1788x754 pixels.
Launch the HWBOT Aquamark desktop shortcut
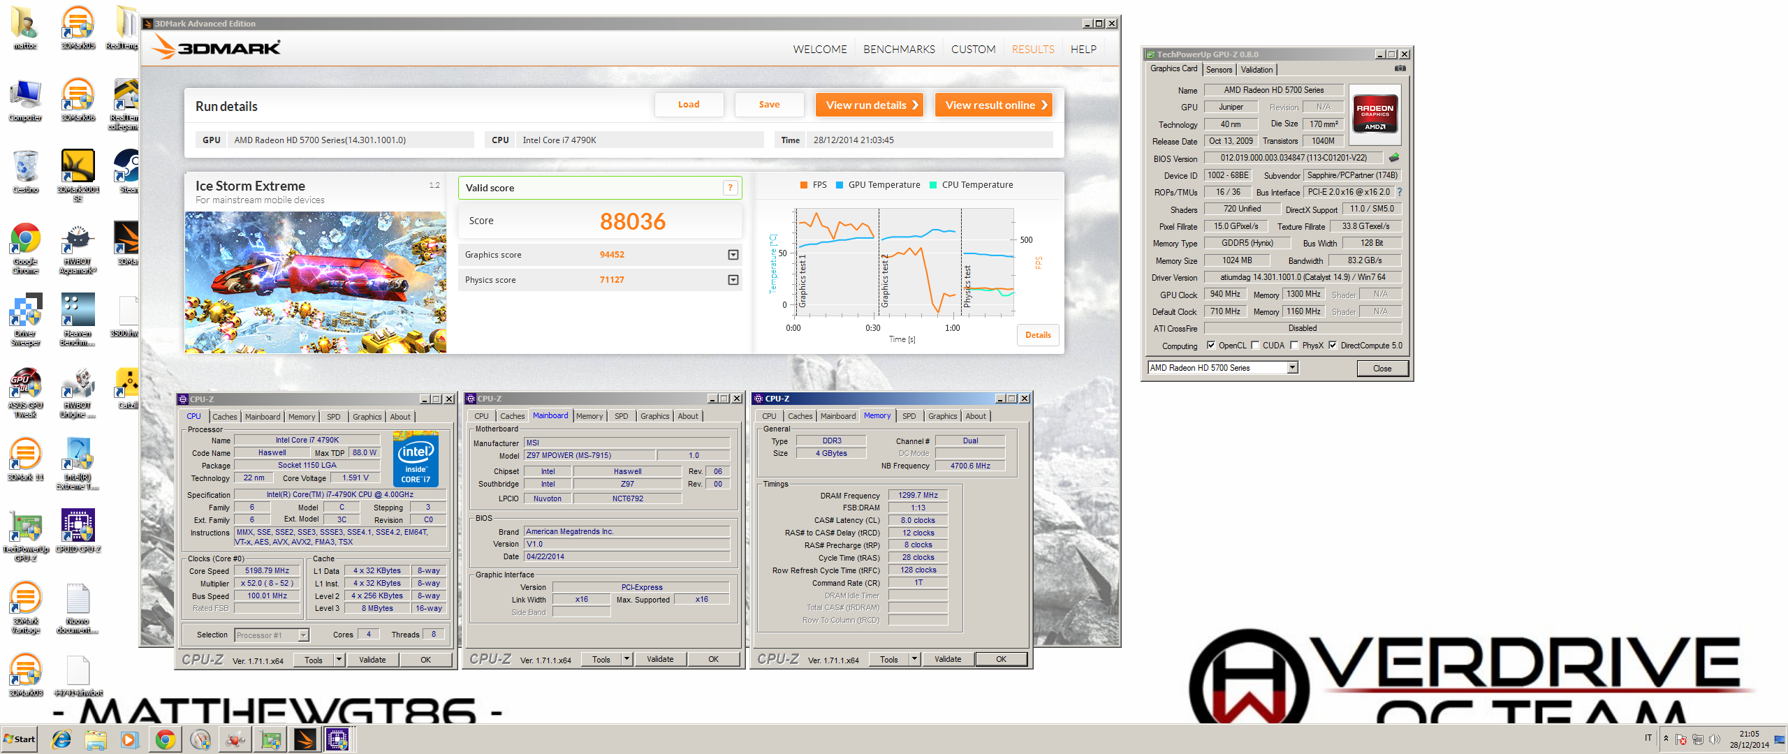78,249
